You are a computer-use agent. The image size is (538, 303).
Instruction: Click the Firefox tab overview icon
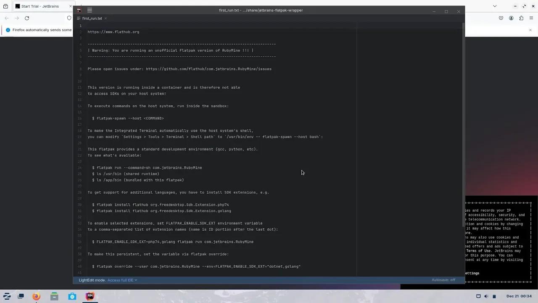[x=5, y=6]
